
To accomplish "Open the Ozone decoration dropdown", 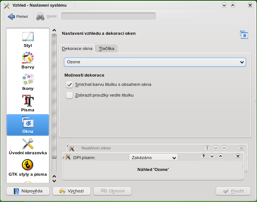I will point(155,62).
